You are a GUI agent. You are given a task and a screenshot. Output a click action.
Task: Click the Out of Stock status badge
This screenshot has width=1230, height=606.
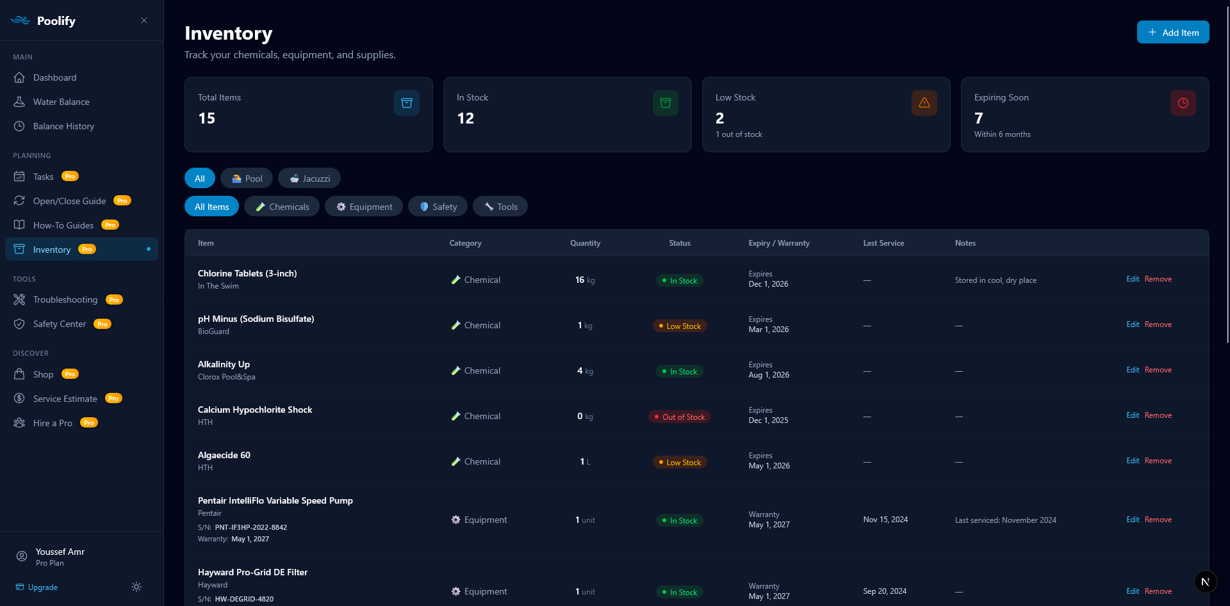[x=680, y=417]
